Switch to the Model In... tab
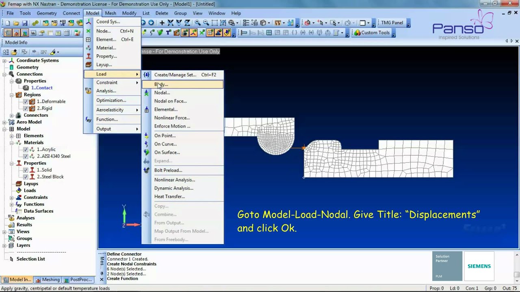This screenshot has height=292, width=520. (x=17, y=279)
